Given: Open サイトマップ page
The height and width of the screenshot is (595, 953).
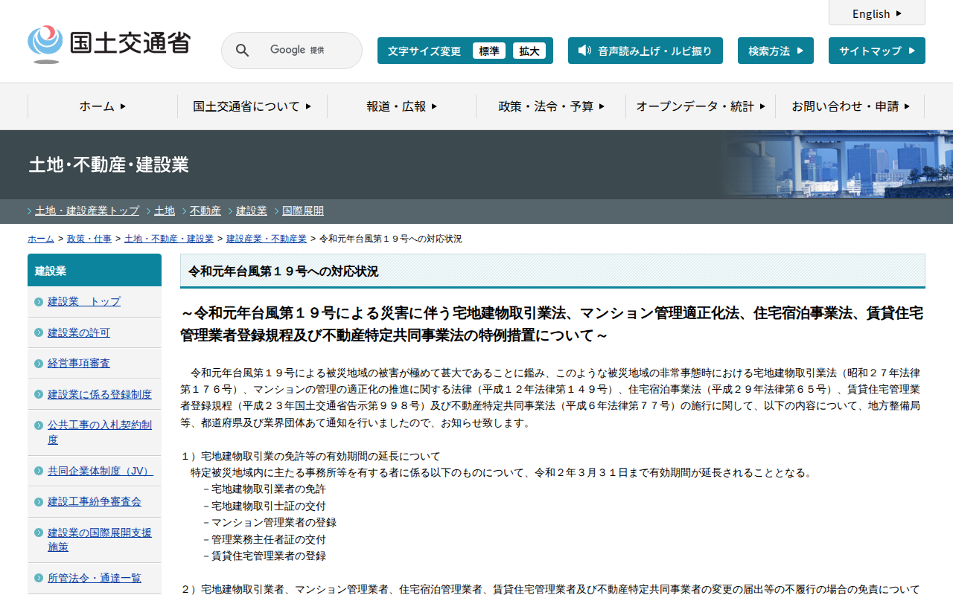Looking at the screenshot, I should tap(877, 51).
